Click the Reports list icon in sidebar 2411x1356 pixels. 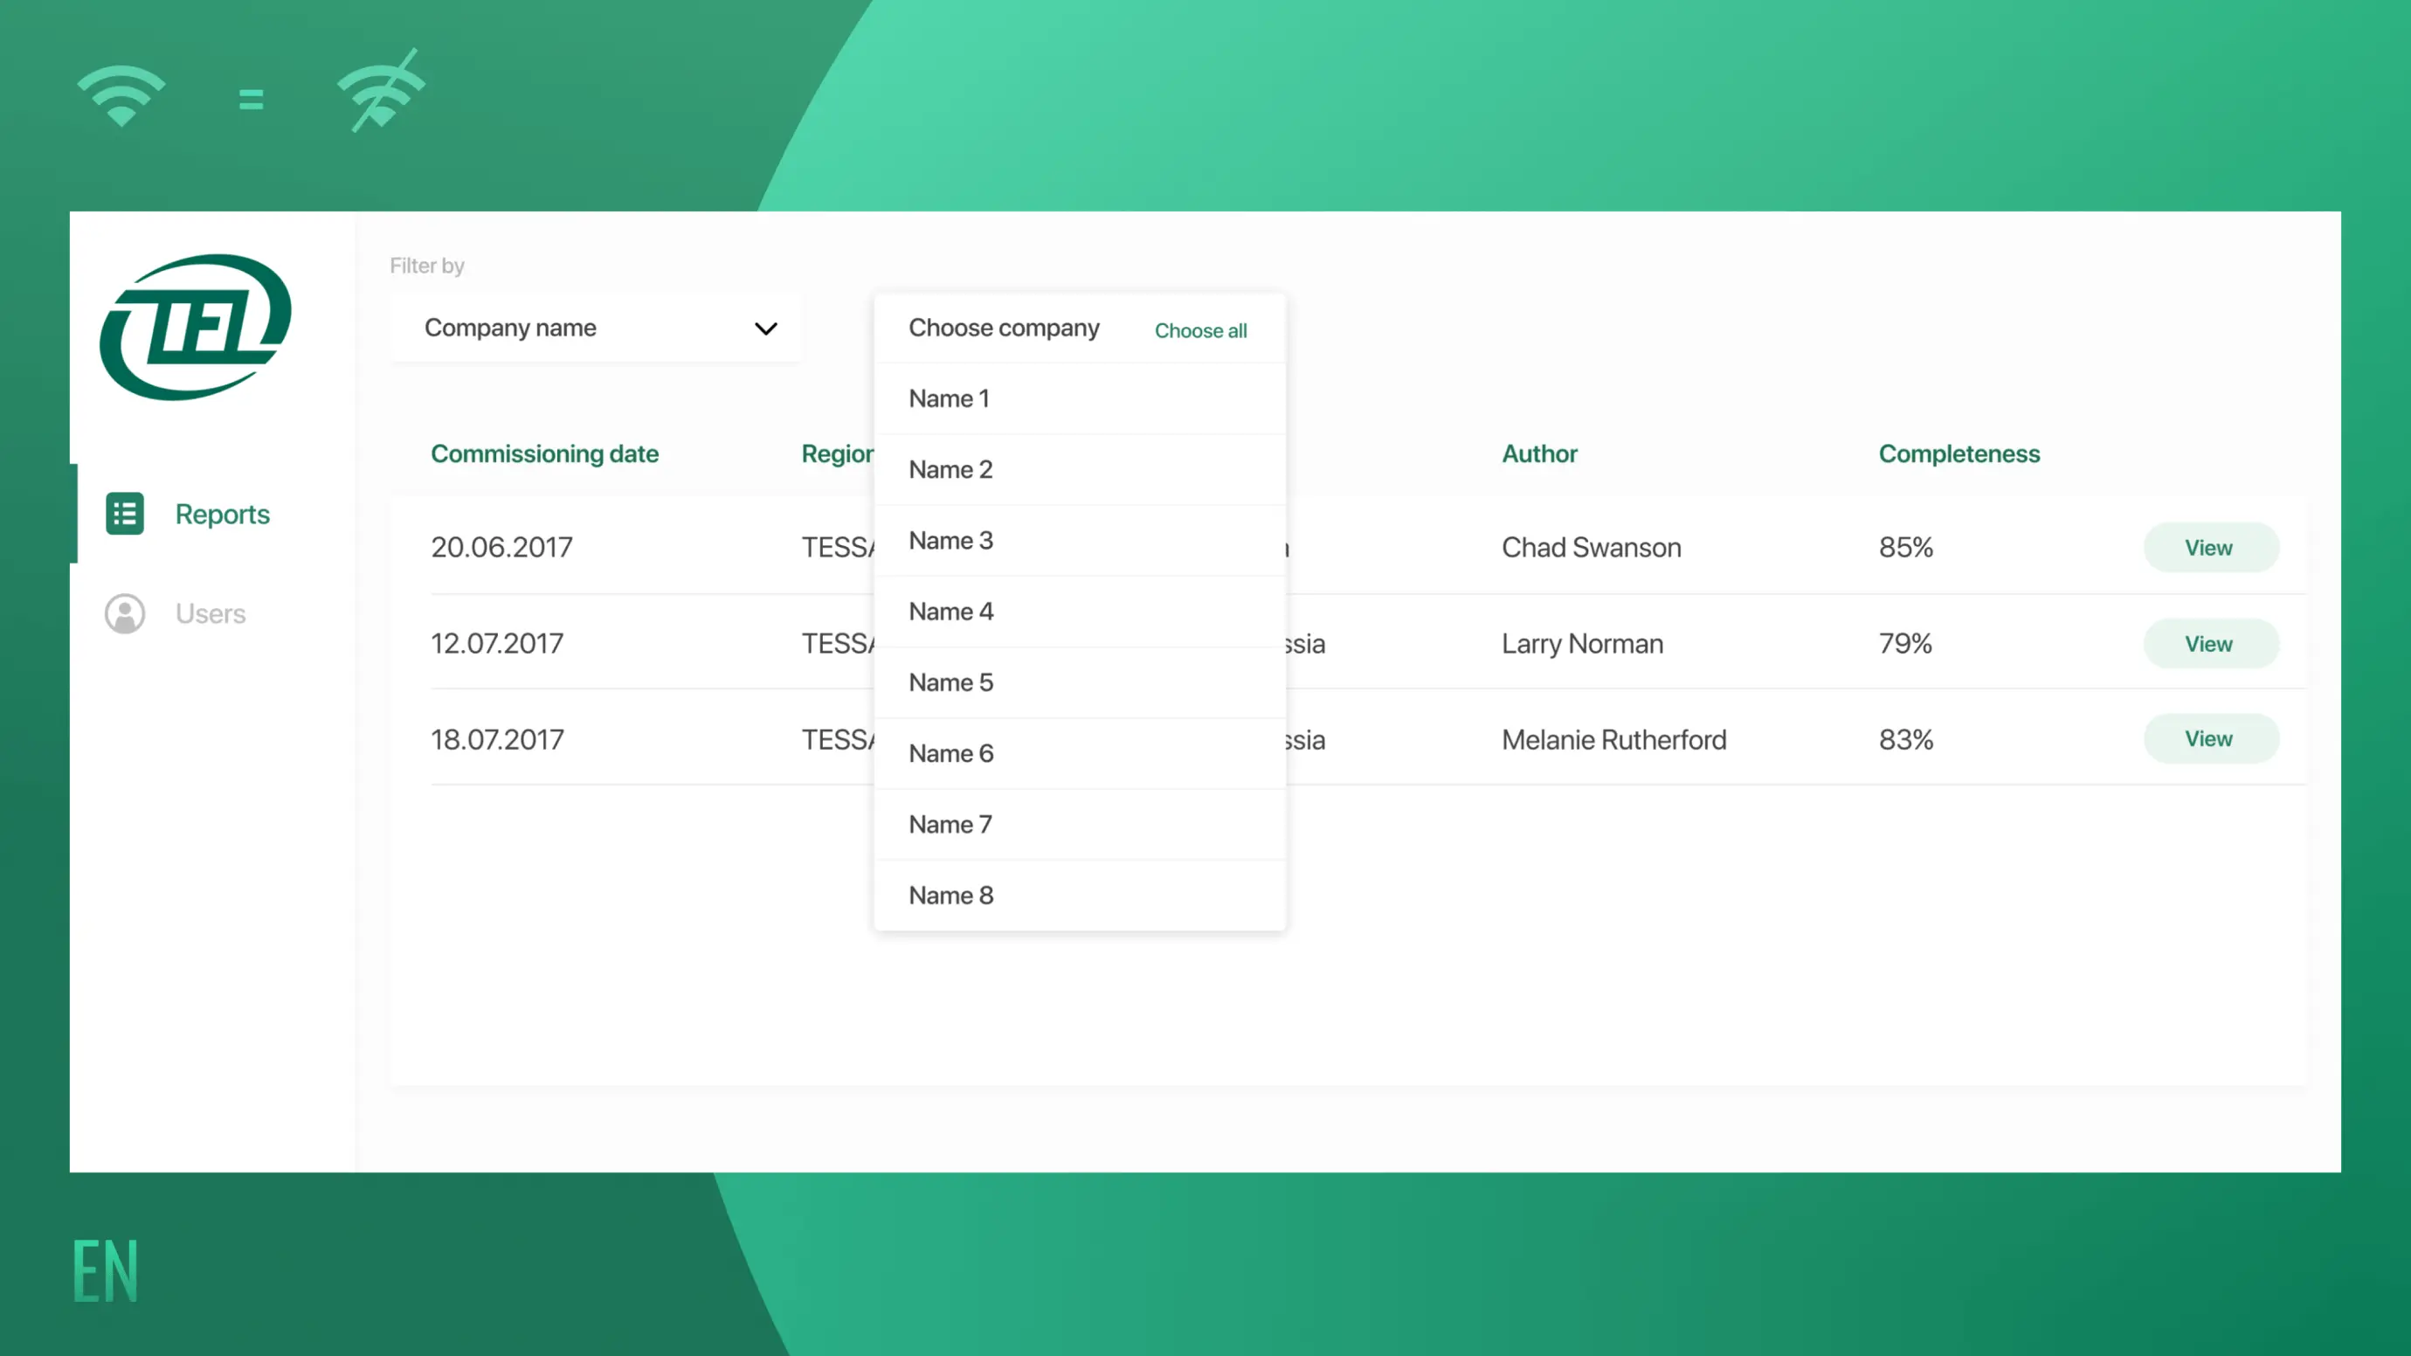pos(124,514)
